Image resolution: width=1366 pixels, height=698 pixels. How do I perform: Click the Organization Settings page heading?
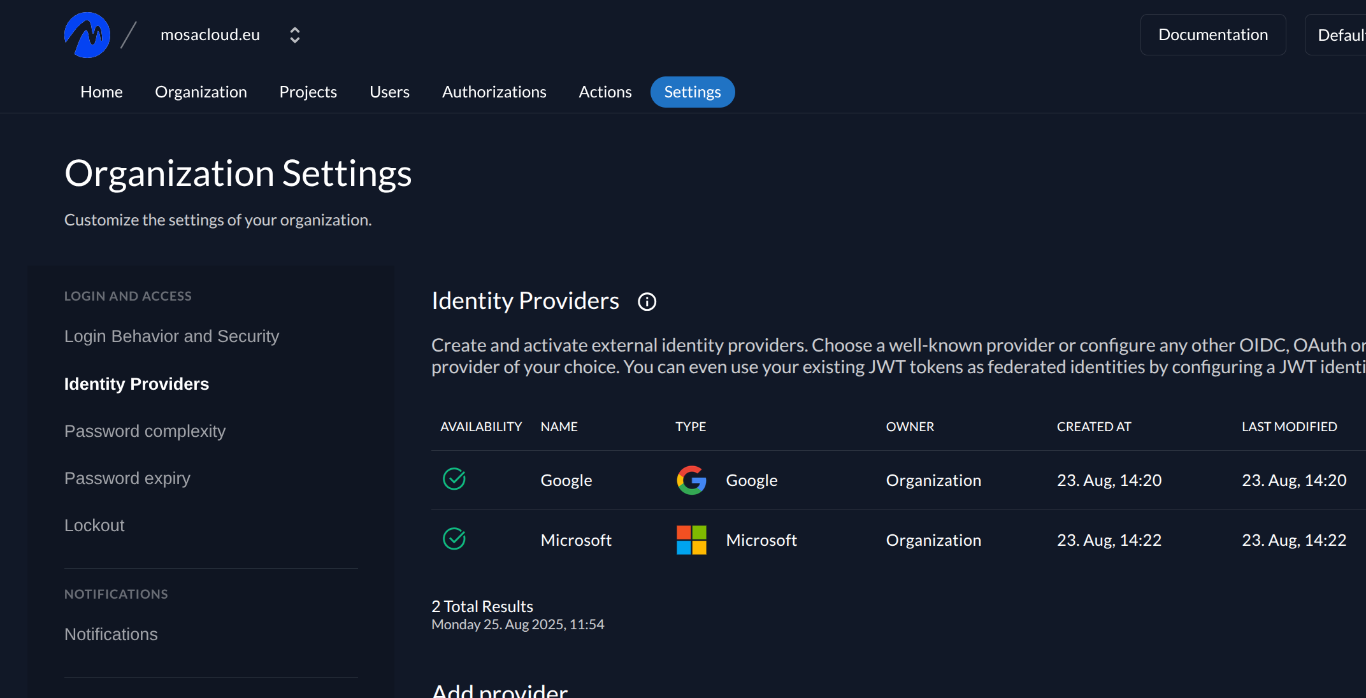tap(238, 173)
